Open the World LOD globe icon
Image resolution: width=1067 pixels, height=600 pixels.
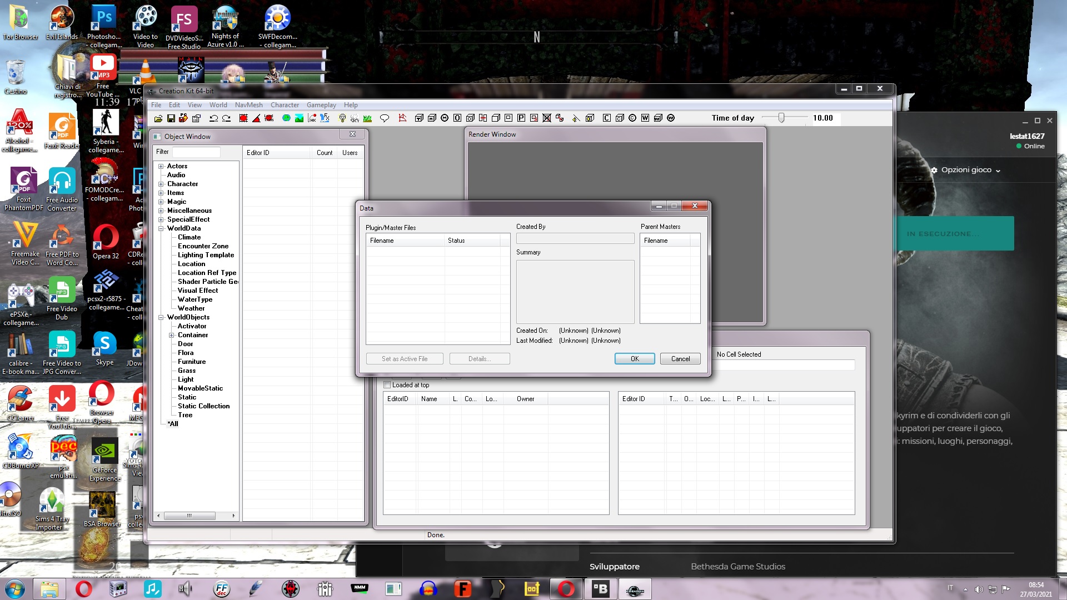pyautogui.click(x=286, y=118)
